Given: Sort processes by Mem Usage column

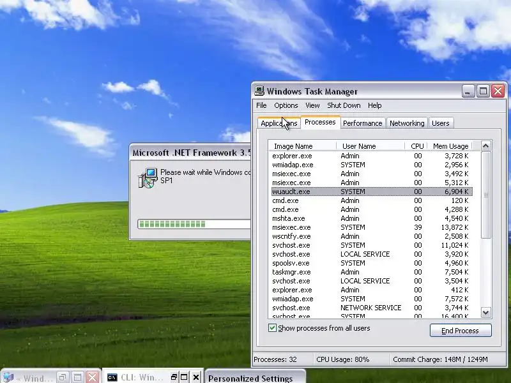Looking at the screenshot, I should coord(450,146).
